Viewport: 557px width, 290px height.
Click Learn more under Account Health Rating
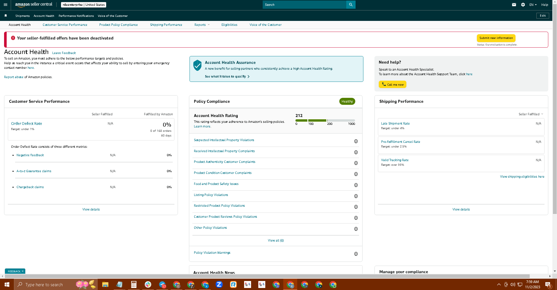click(202, 127)
